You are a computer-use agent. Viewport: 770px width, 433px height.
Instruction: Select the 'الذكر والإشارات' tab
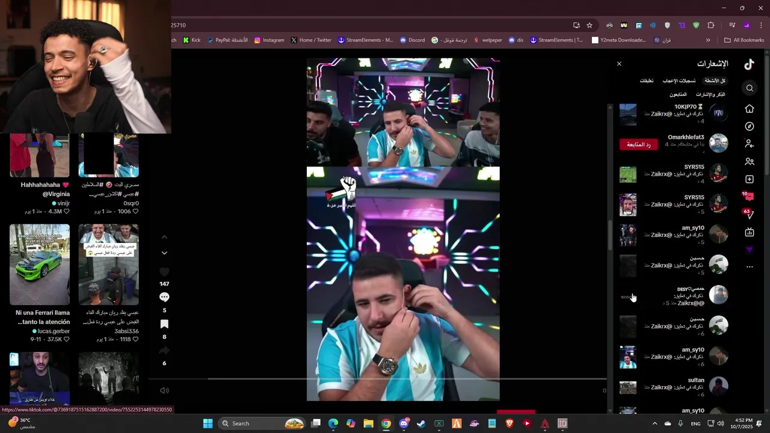point(710,94)
